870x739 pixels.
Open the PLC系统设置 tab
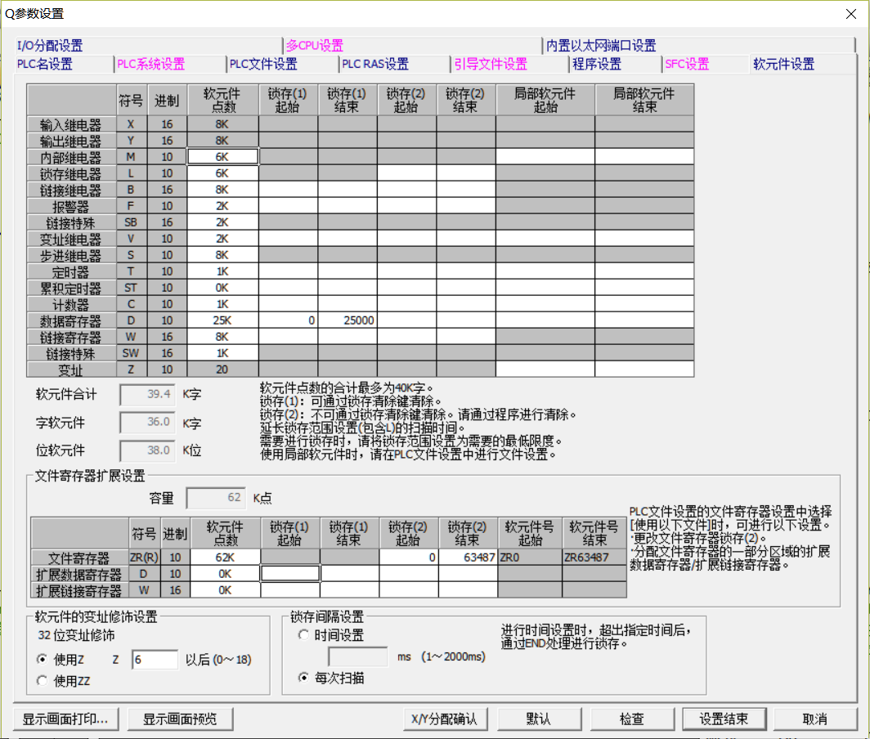tap(150, 64)
